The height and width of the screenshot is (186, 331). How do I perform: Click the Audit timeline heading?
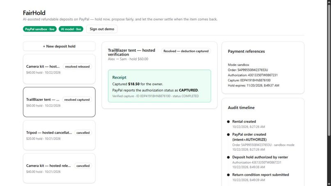[x=241, y=108]
